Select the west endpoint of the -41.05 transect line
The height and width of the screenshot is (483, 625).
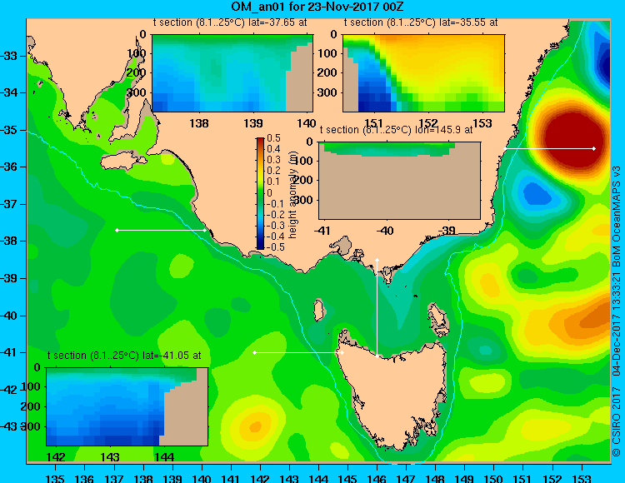coord(255,352)
